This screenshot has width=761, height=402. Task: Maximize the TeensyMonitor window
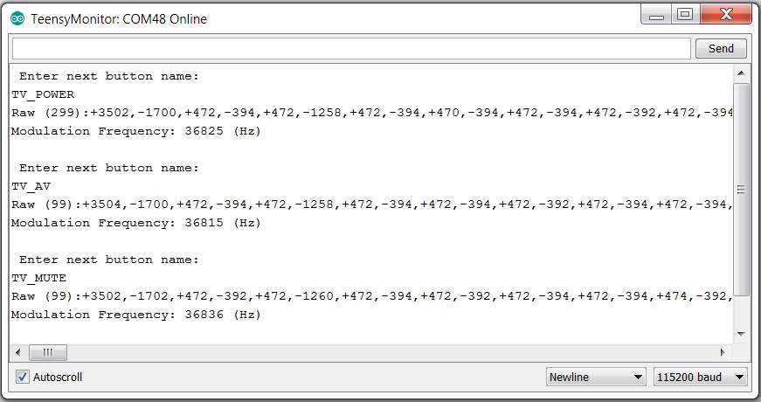coord(685,15)
